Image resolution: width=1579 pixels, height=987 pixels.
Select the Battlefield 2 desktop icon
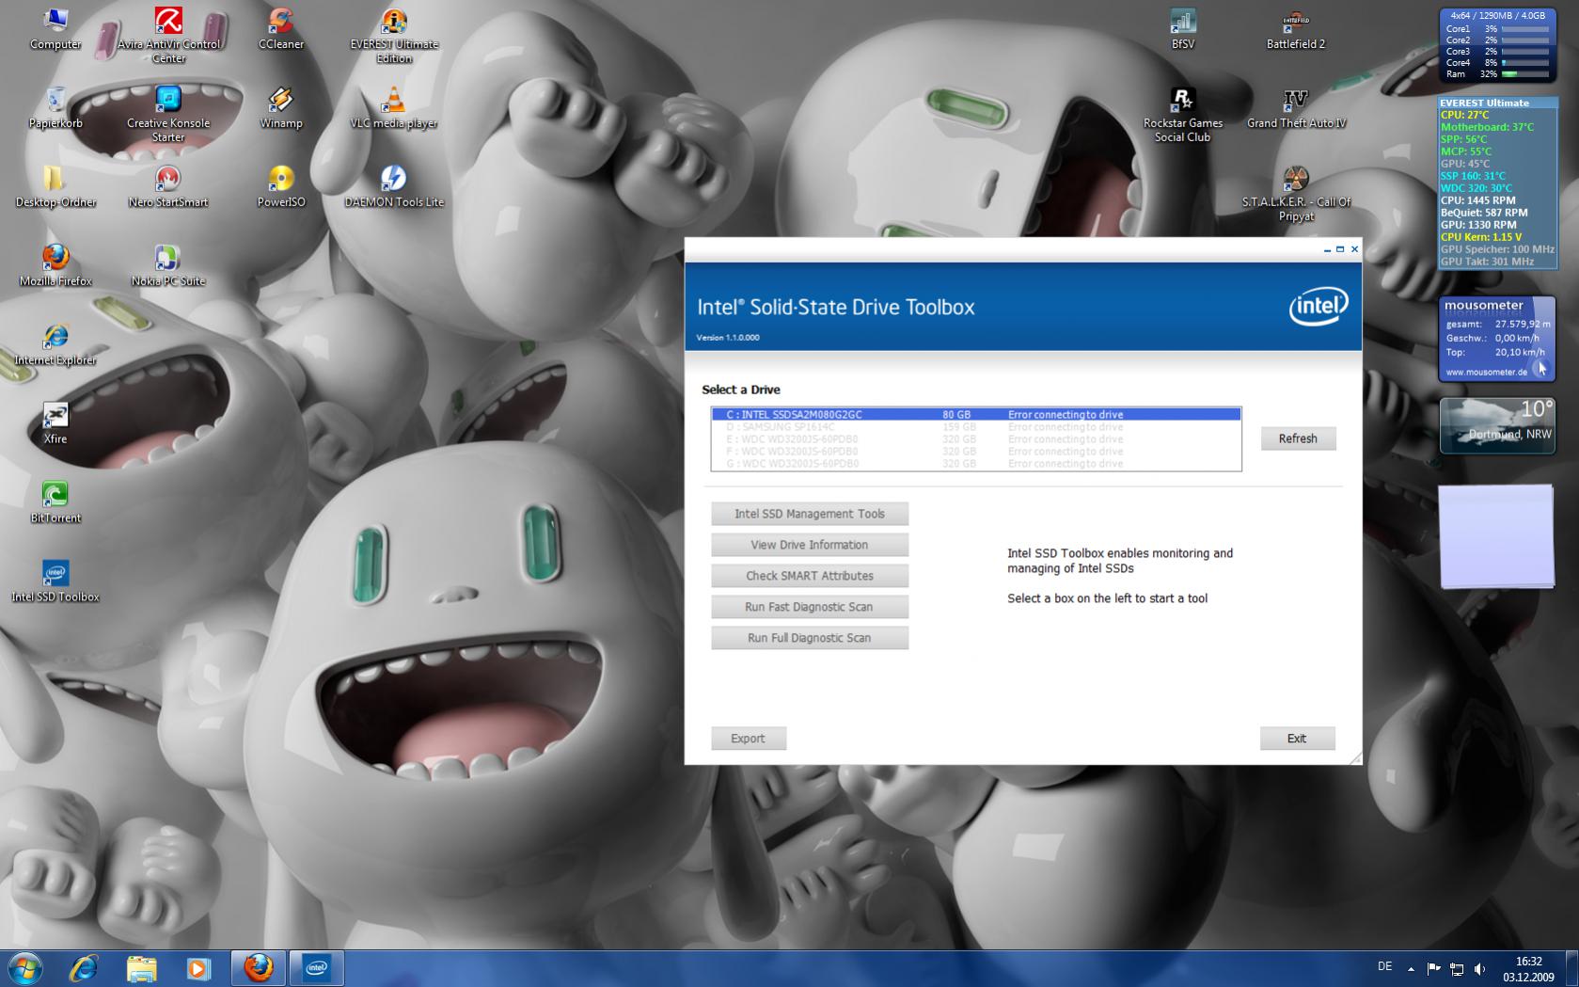click(x=1296, y=28)
